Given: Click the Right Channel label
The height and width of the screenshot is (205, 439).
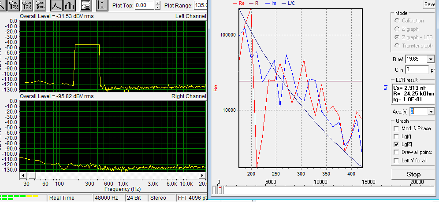Looking at the screenshot, I should [189, 96].
